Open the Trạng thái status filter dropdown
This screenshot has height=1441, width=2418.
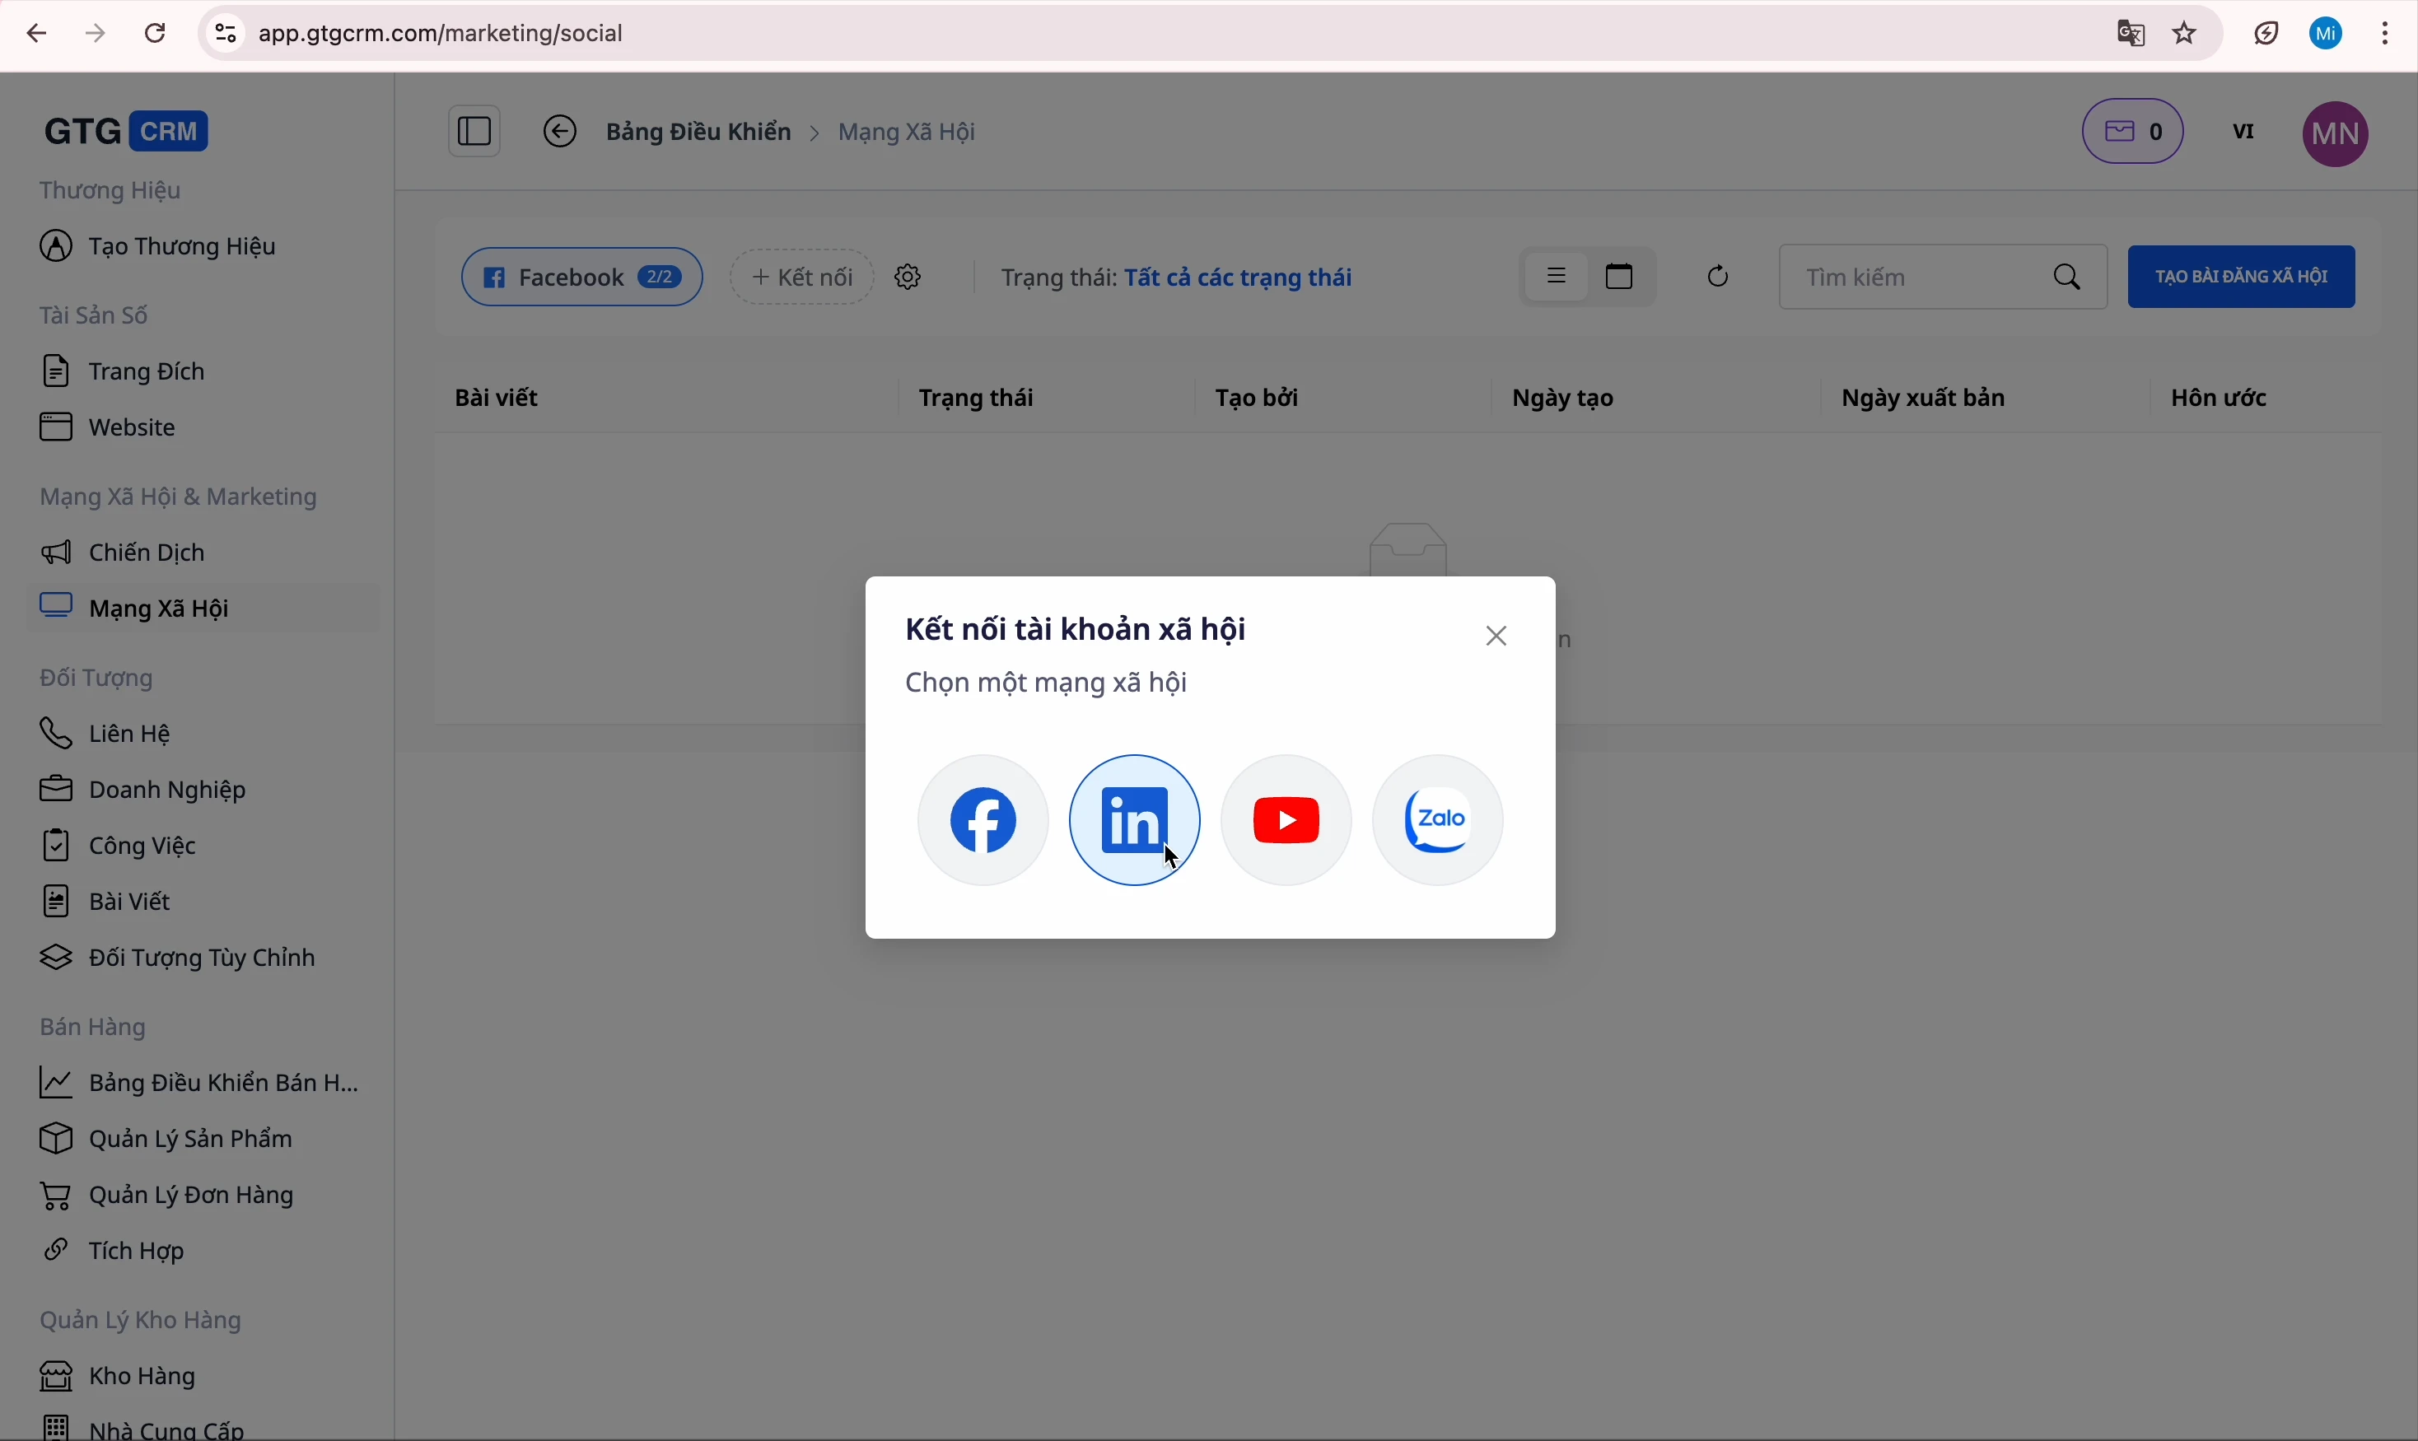coord(1238,277)
